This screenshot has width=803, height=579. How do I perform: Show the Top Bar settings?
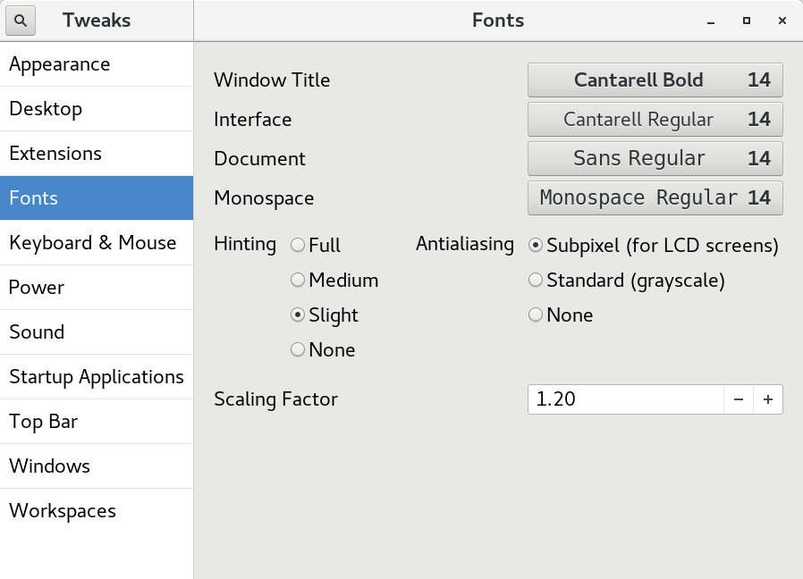point(97,422)
